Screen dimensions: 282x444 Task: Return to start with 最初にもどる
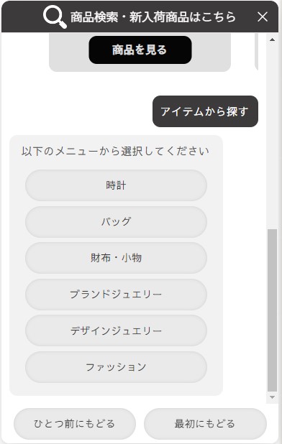pyautogui.click(x=205, y=424)
